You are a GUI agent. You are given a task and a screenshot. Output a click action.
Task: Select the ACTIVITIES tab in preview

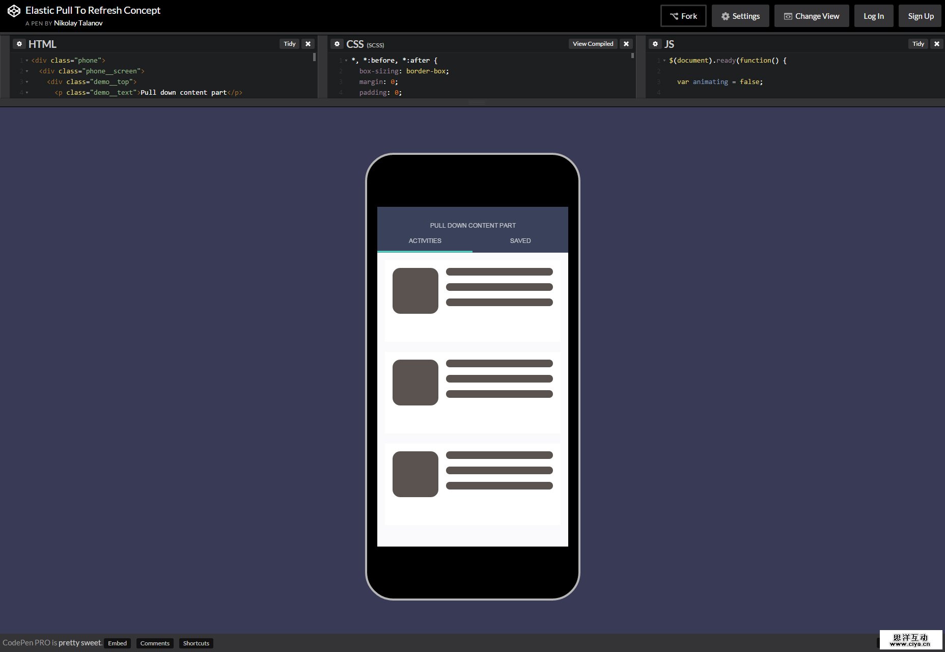pos(425,240)
